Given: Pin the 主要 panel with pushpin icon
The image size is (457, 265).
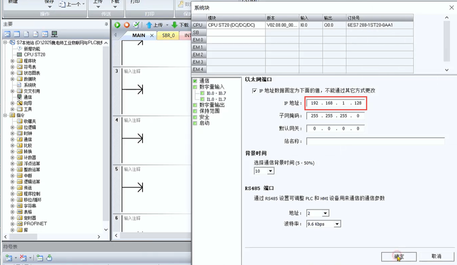Looking at the screenshot, I should pos(106,24).
